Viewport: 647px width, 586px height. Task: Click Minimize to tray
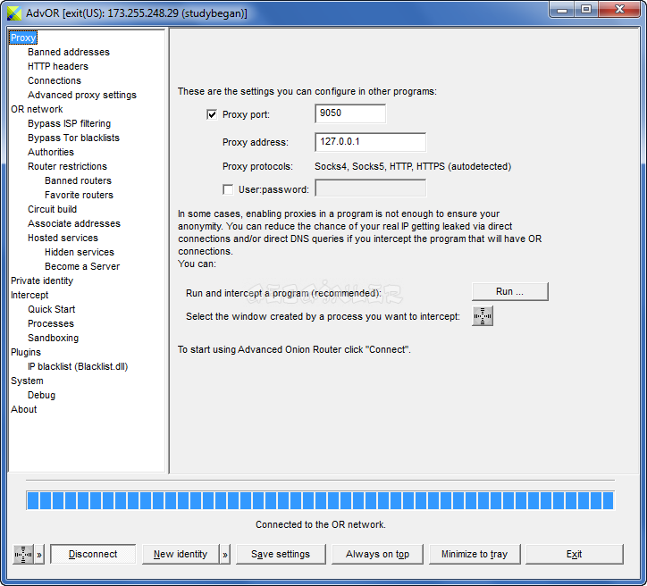pos(475,554)
